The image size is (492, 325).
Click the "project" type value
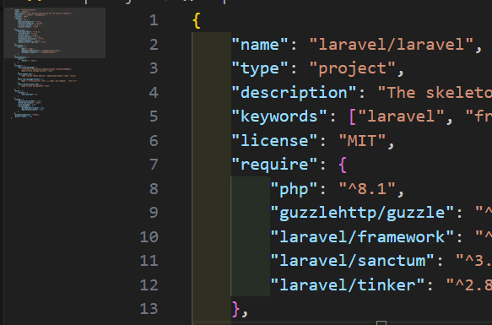(x=353, y=68)
